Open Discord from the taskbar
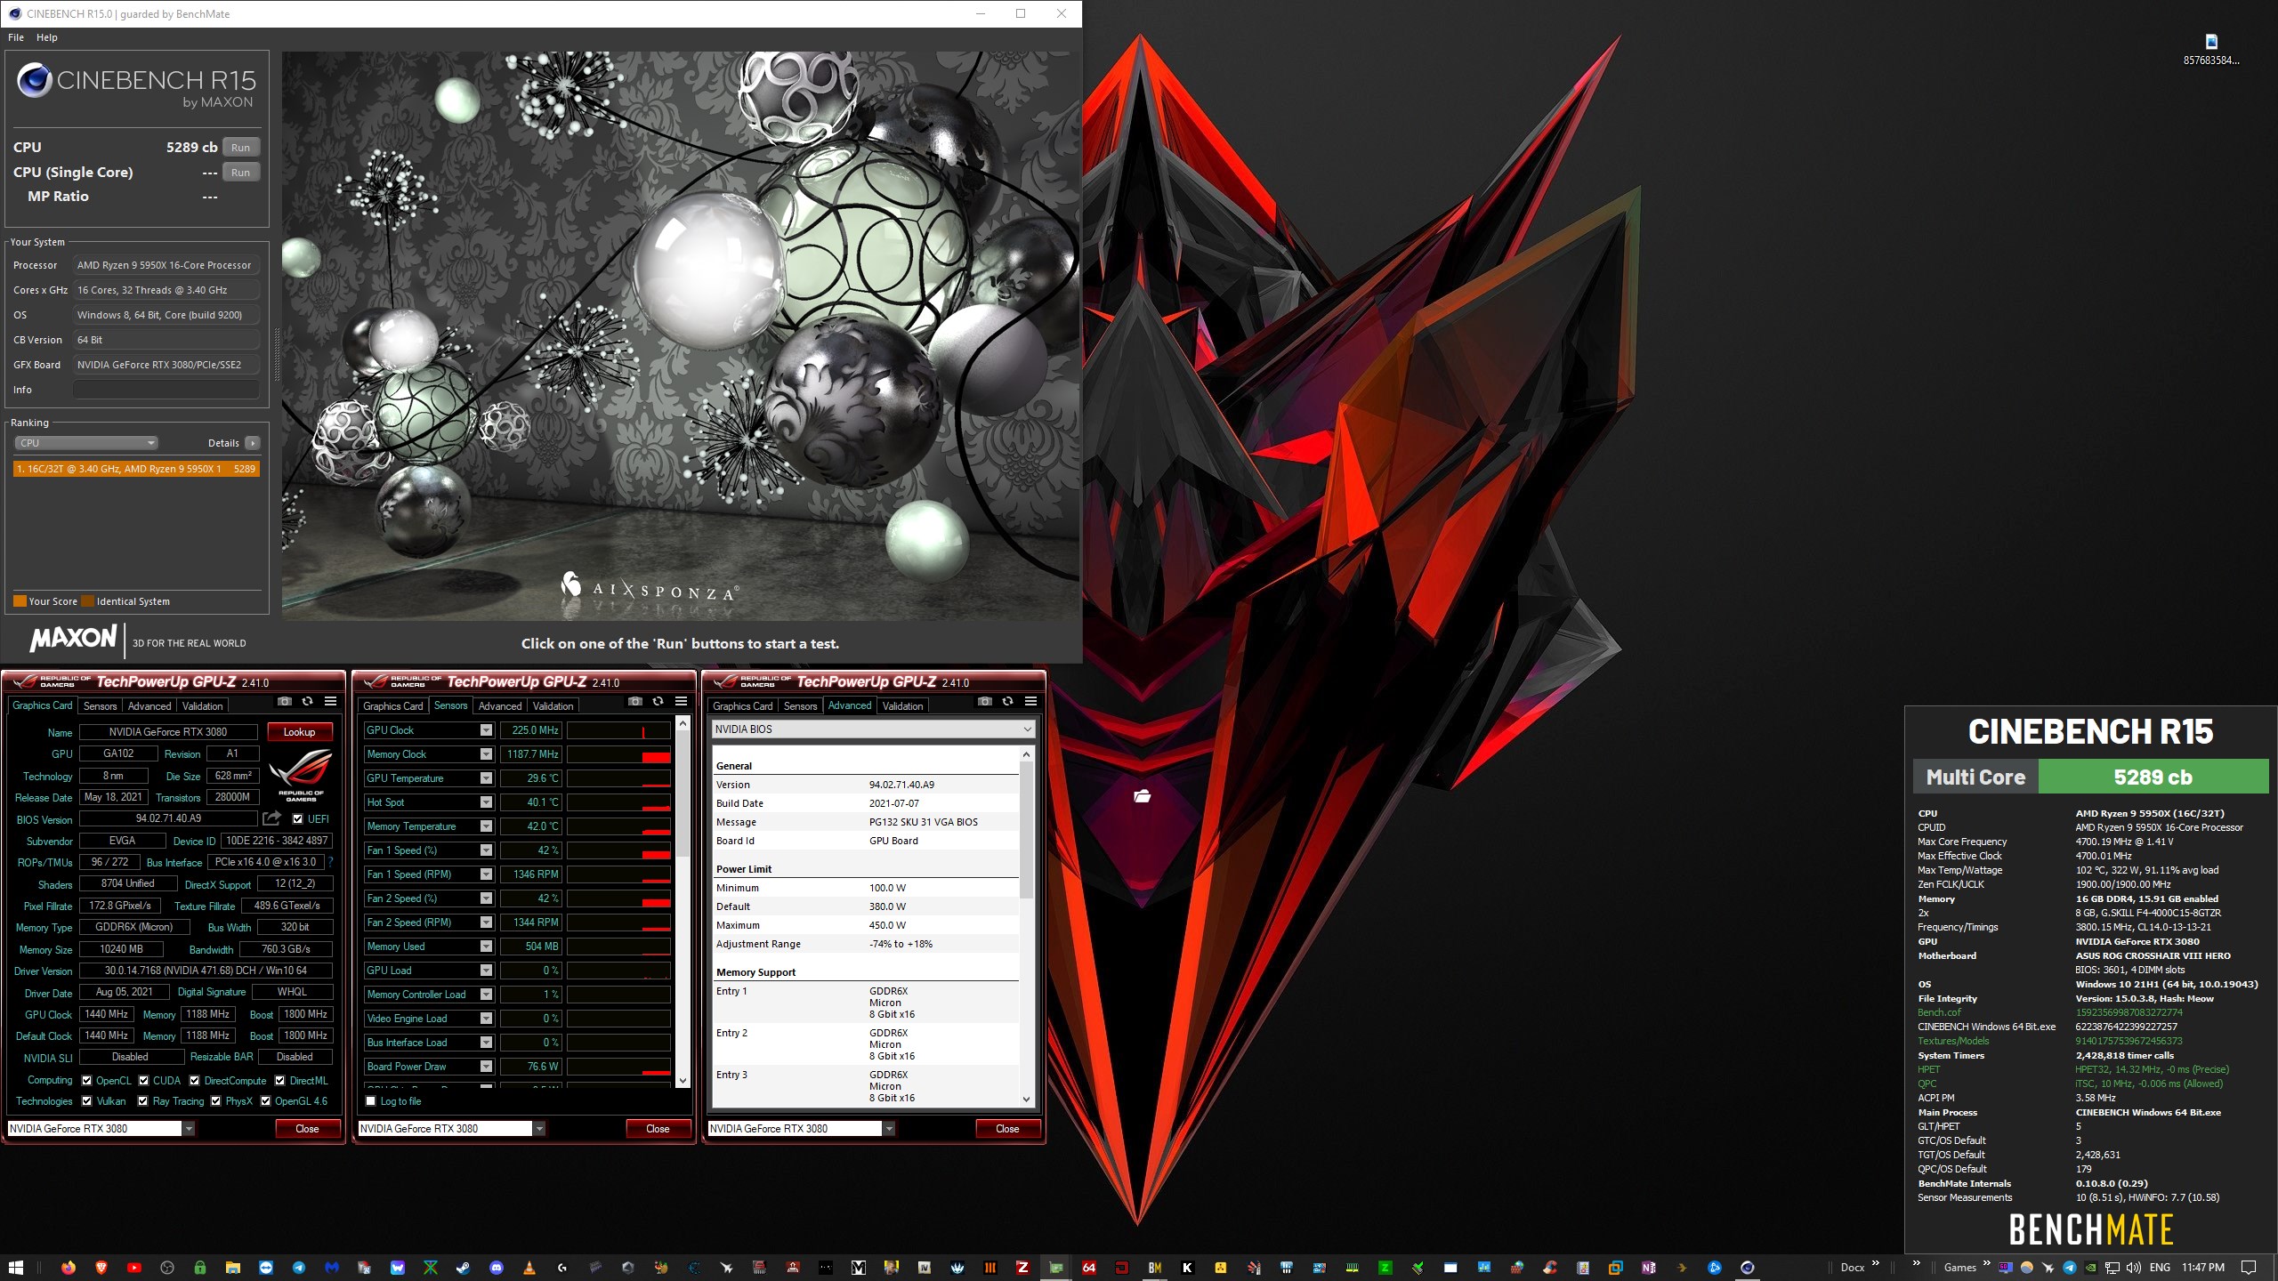Viewport: 2278px width, 1281px height. point(497,1268)
